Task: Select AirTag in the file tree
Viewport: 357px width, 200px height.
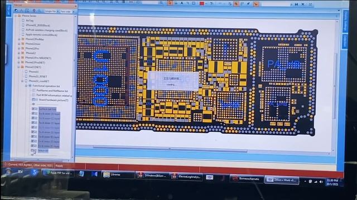Action: click(30, 21)
